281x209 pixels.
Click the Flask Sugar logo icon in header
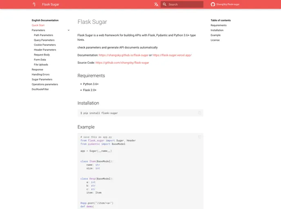tap(34, 4)
